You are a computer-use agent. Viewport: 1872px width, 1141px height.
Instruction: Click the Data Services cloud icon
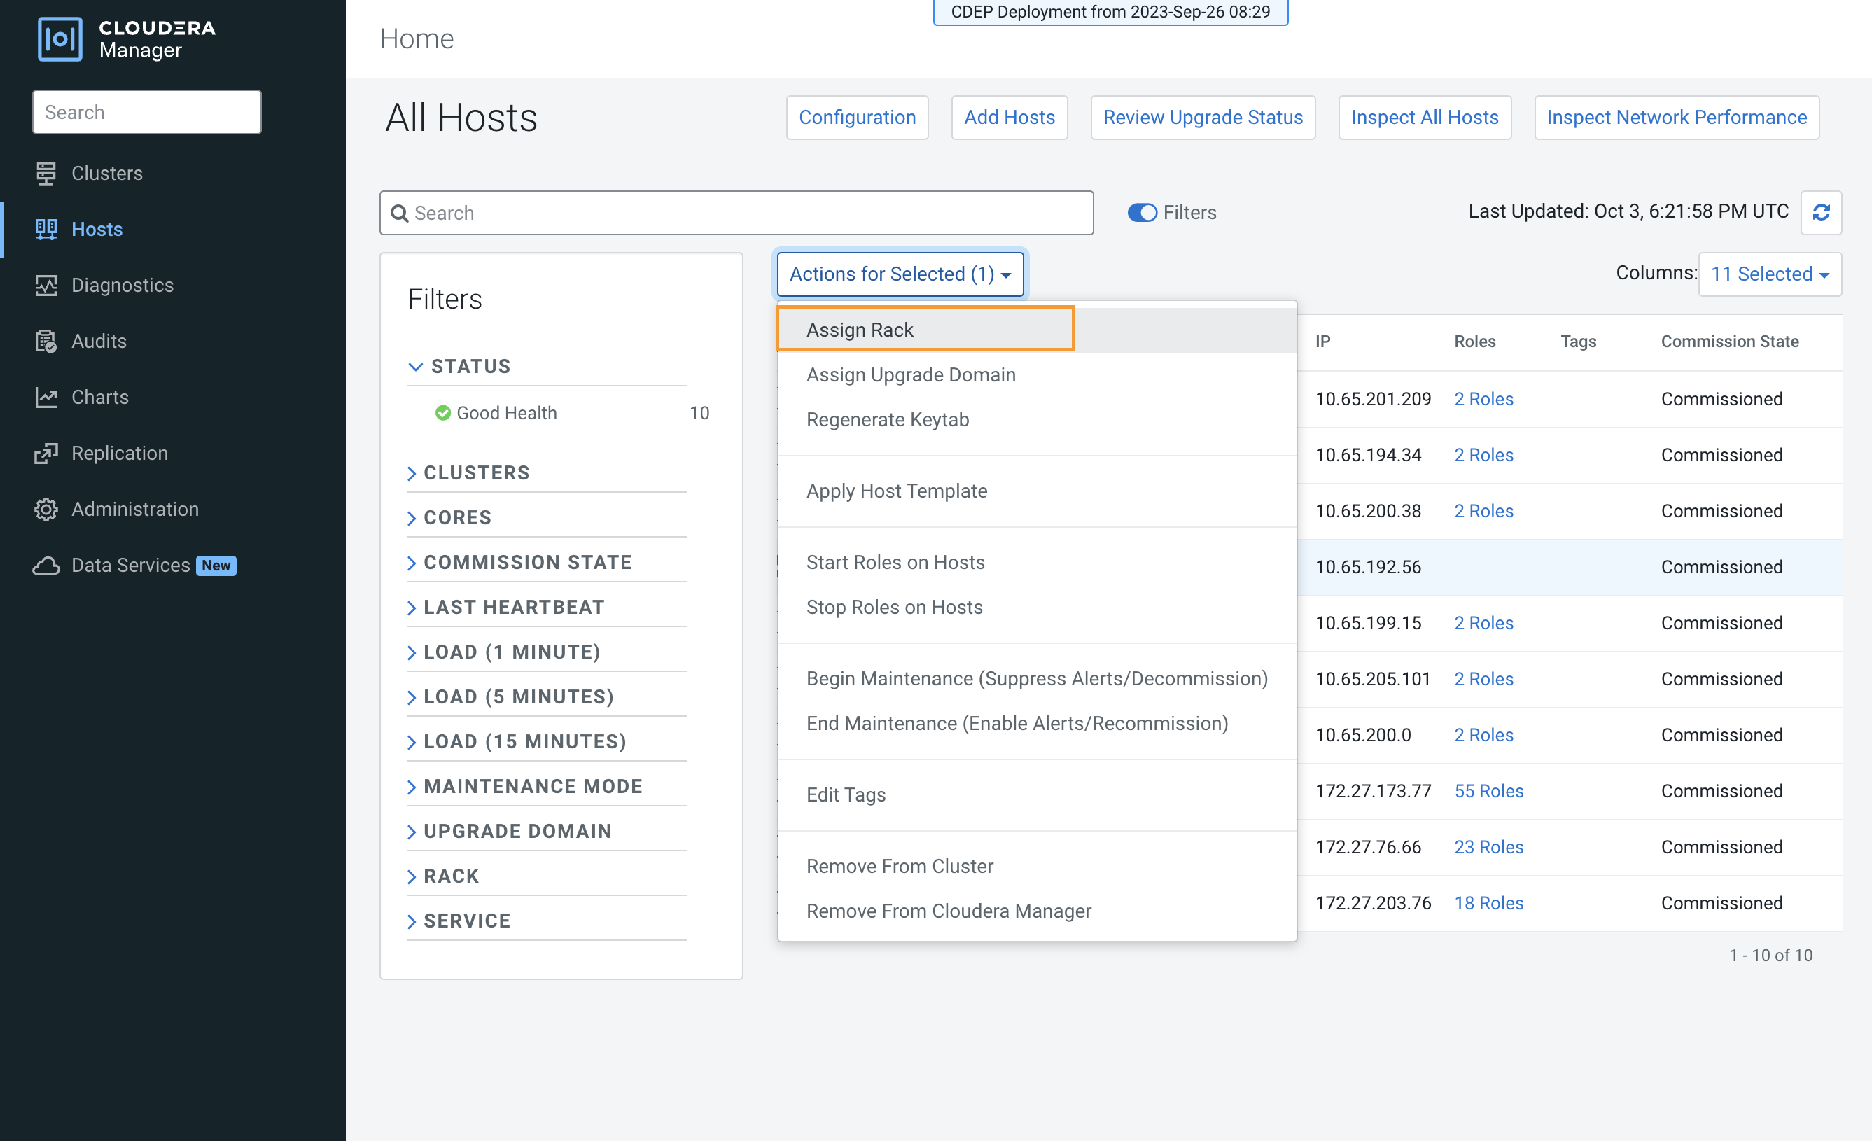pos(46,566)
